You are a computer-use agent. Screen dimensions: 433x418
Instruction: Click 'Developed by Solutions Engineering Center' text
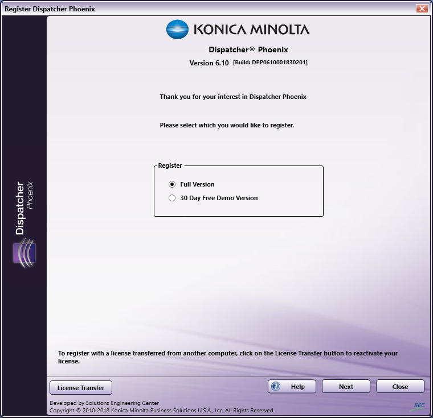[x=104, y=403]
